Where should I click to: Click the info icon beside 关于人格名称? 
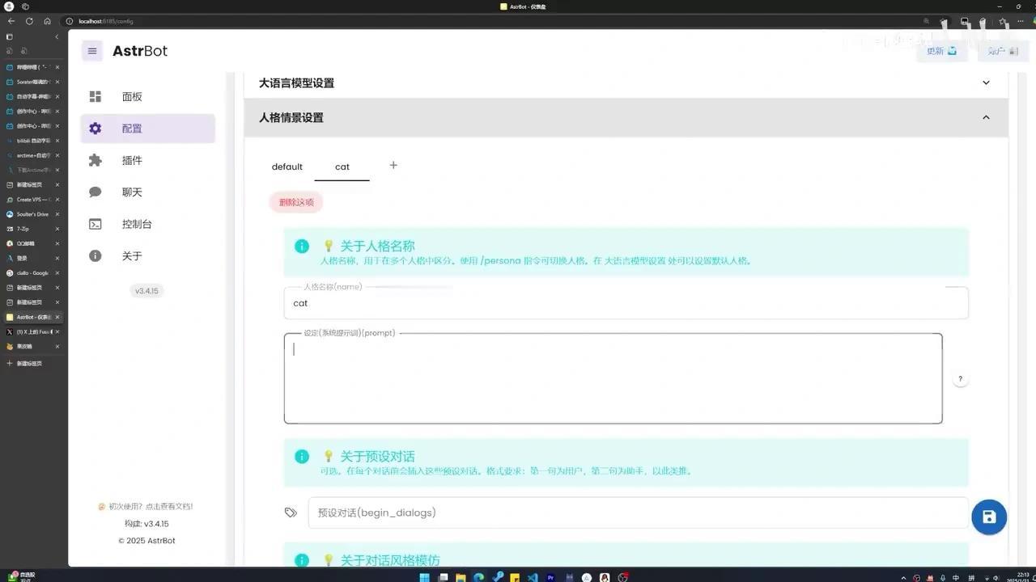click(302, 246)
